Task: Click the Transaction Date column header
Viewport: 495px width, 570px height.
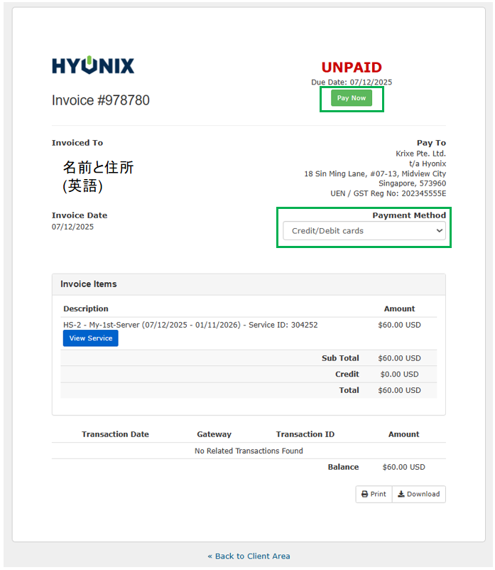Action: [x=115, y=434]
